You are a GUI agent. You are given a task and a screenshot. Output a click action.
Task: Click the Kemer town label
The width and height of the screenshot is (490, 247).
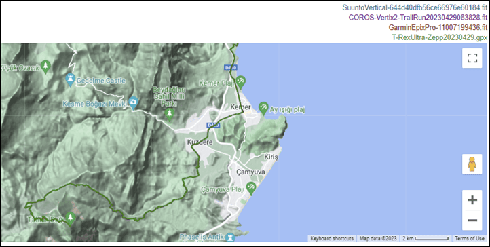[x=240, y=107]
